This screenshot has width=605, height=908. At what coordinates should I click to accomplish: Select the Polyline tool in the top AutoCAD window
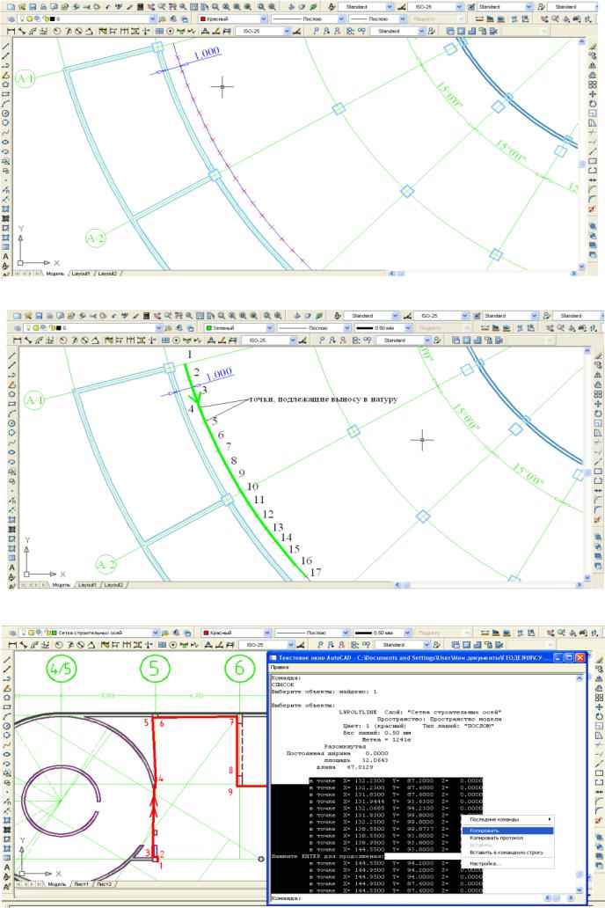[x=6, y=65]
